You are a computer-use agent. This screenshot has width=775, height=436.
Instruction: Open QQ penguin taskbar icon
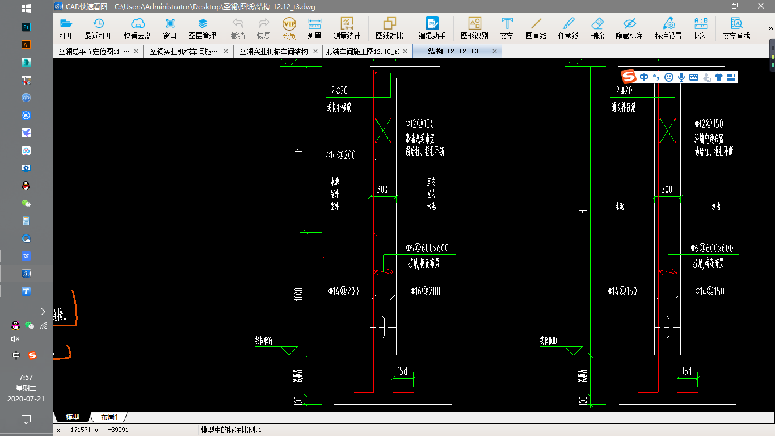pyautogui.click(x=26, y=186)
